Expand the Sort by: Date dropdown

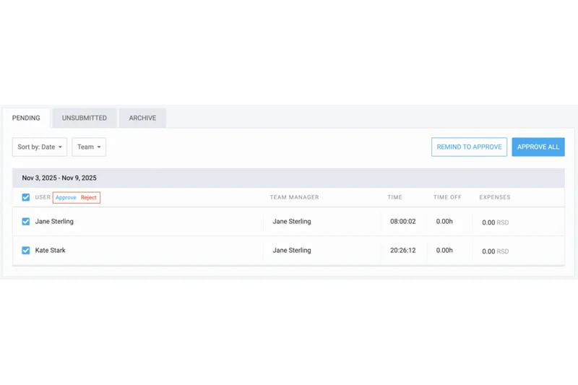pyautogui.click(x=40, y=147)
